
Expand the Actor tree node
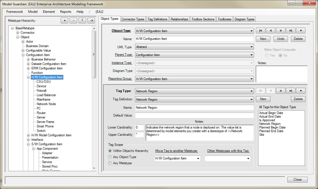[23, 42]
